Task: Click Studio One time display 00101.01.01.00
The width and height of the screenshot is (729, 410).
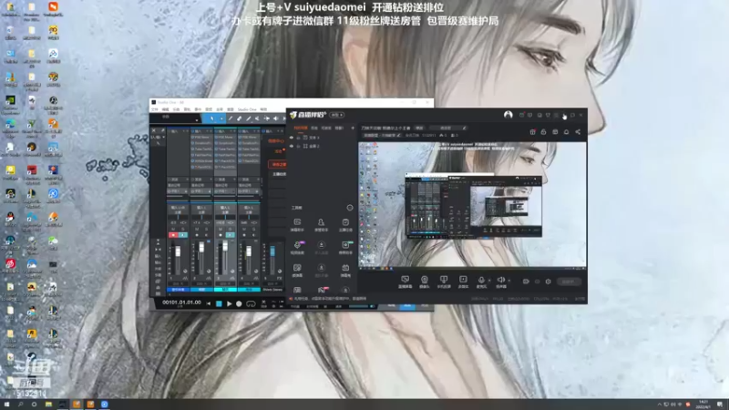Action: click(x=181, y=302)
